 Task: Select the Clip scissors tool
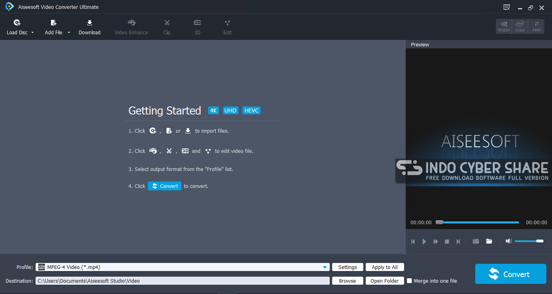click(x=167, y=27)
